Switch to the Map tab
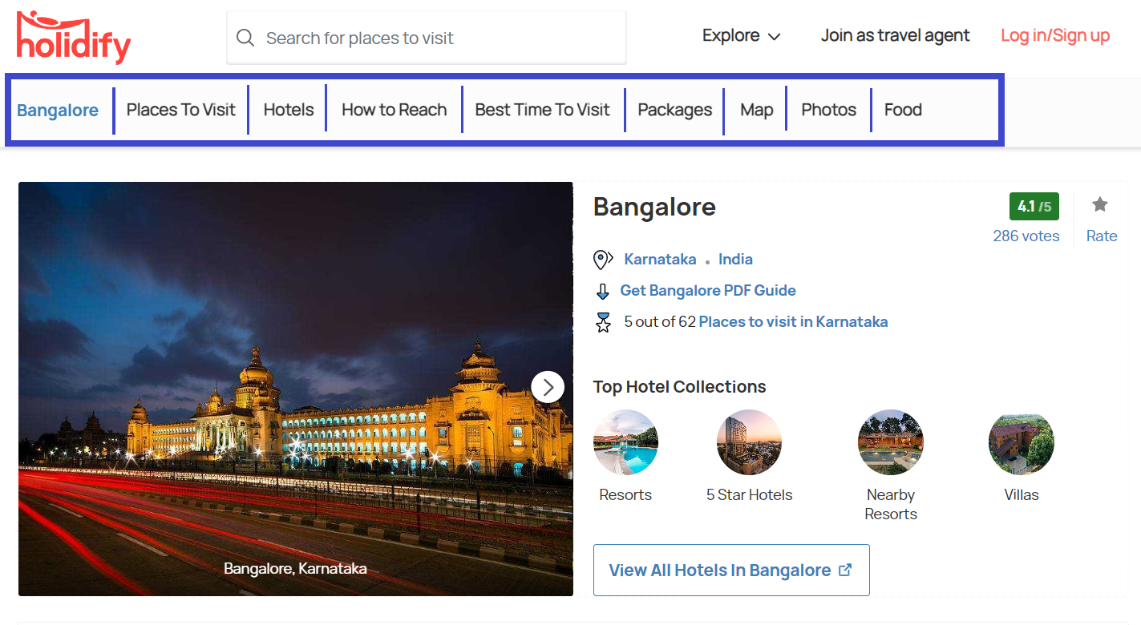The width and height of the screenshot is (1141, 625). tap(757, 110)
